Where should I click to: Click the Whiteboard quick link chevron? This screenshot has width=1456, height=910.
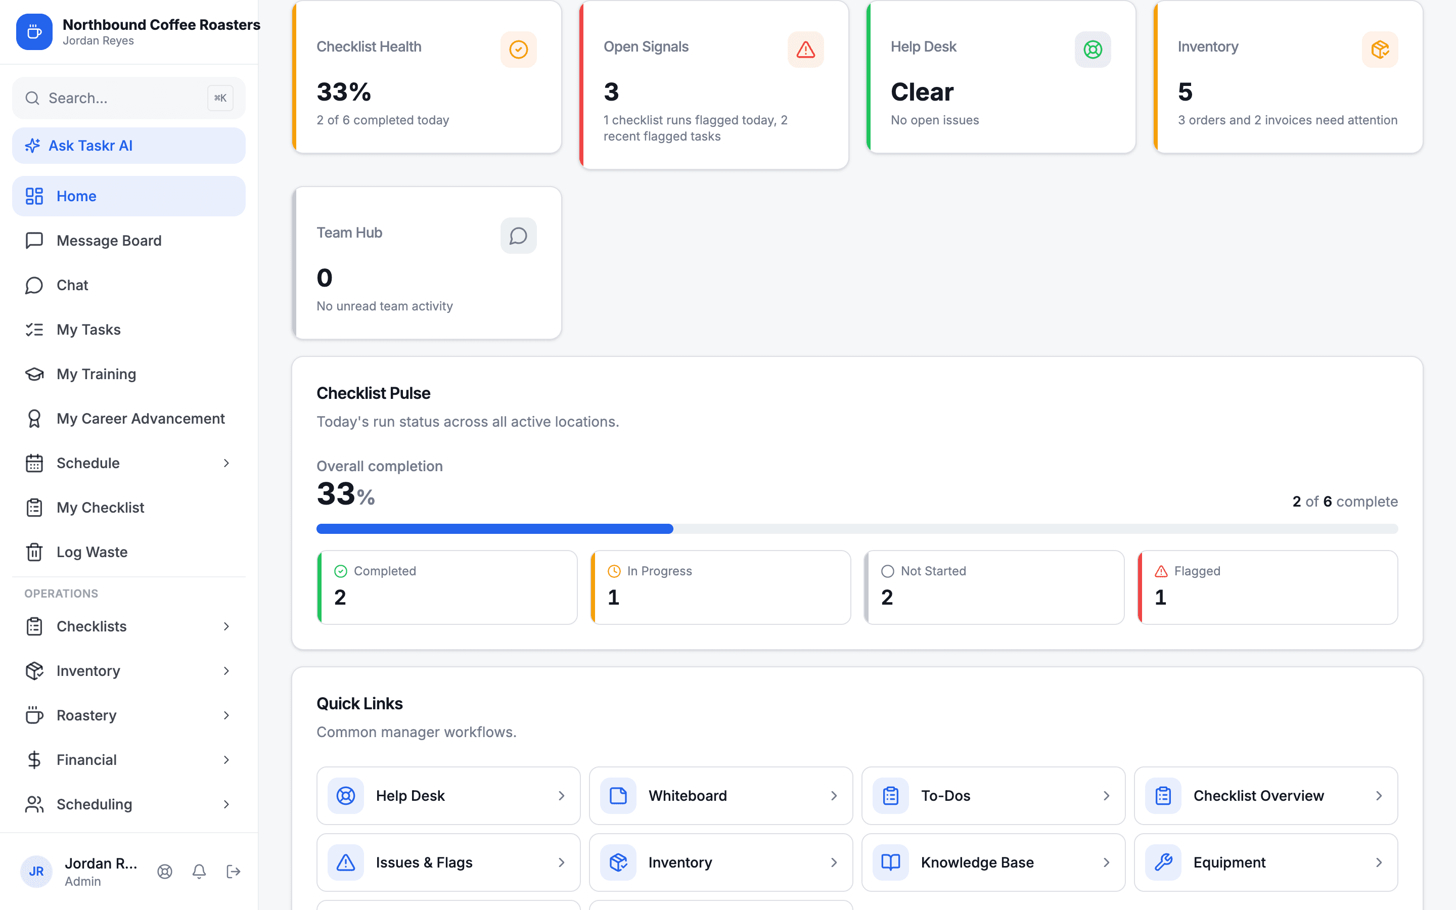coord(833,796)
